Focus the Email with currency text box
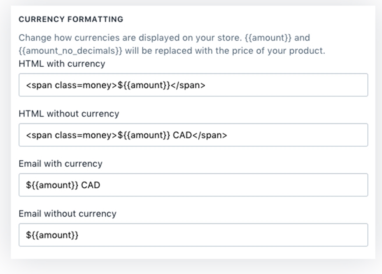Image resolution: width=382 pixels, height=274 pixels. click(193, 185)
